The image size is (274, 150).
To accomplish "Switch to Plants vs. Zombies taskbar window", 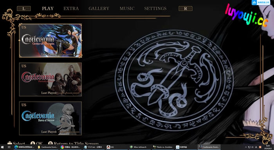I will click(x=163, y=147).
